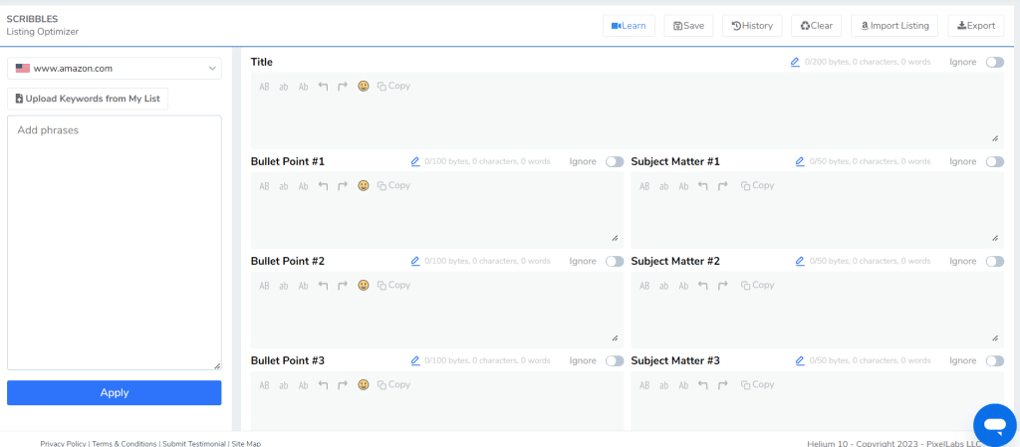This screenshot has width=1020, height=447.
Task: Open emoji picker in Title toolbar
Action: click(364, 86)
